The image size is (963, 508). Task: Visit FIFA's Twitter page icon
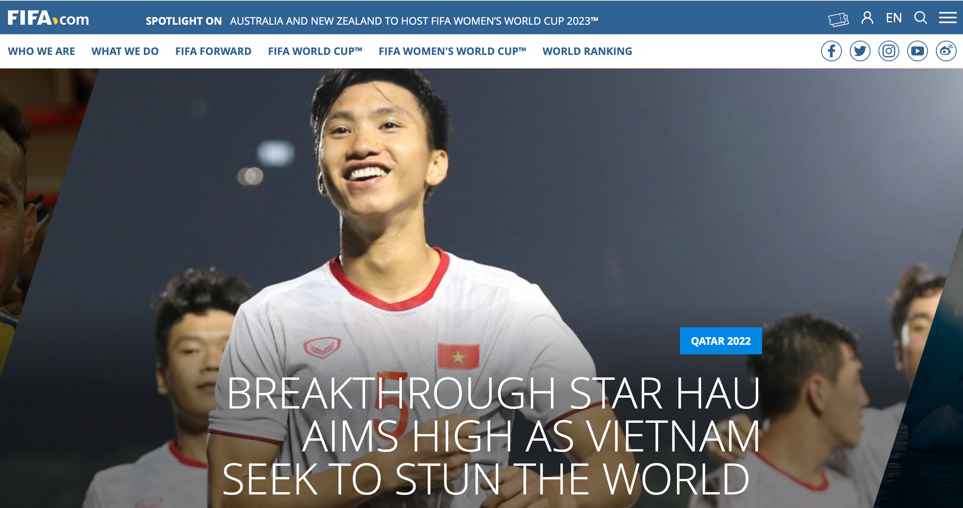[x=860, y=51]
